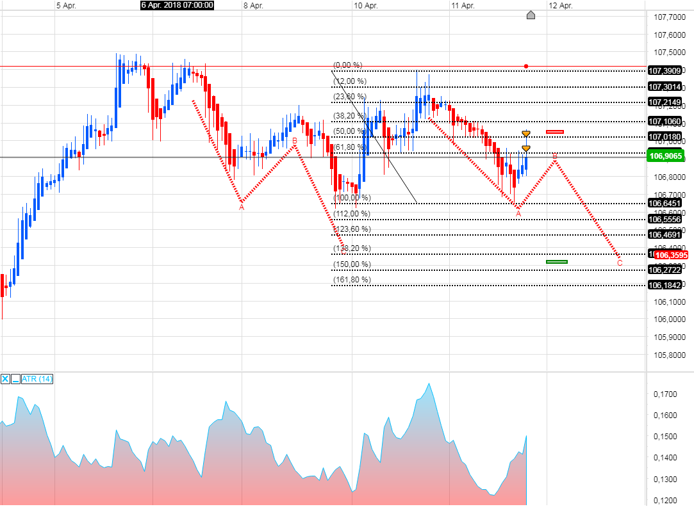Screen dimensions: 694x509
Task: Click the (61,80 %) Fibonacci label
Action: 350,145
